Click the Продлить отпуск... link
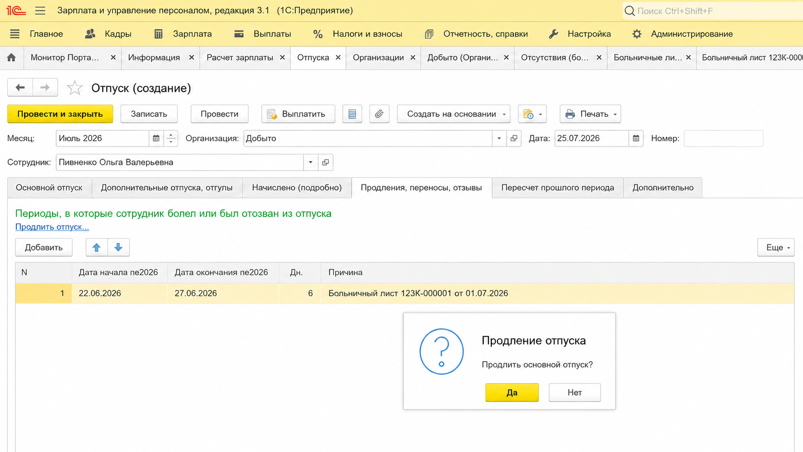This screenshot has width=803, height=452. (52, 227)
